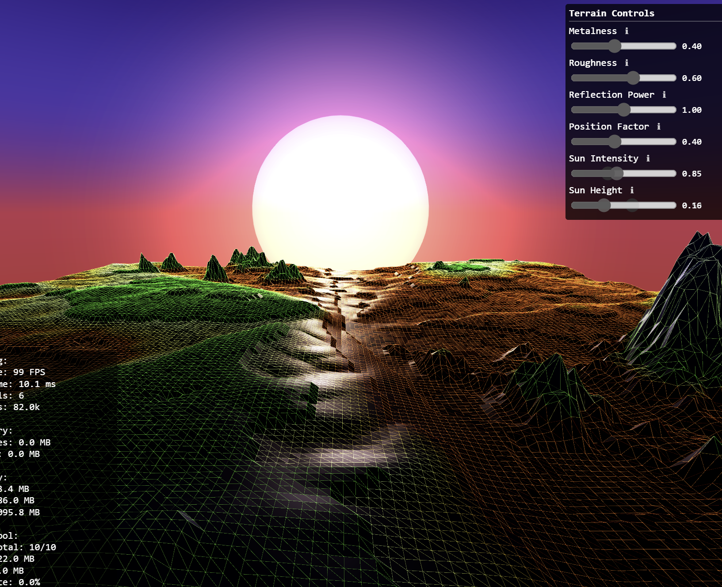Click the Sun Intensity info icon
This screenshot has height=587, width=722.
pos(648,158)
